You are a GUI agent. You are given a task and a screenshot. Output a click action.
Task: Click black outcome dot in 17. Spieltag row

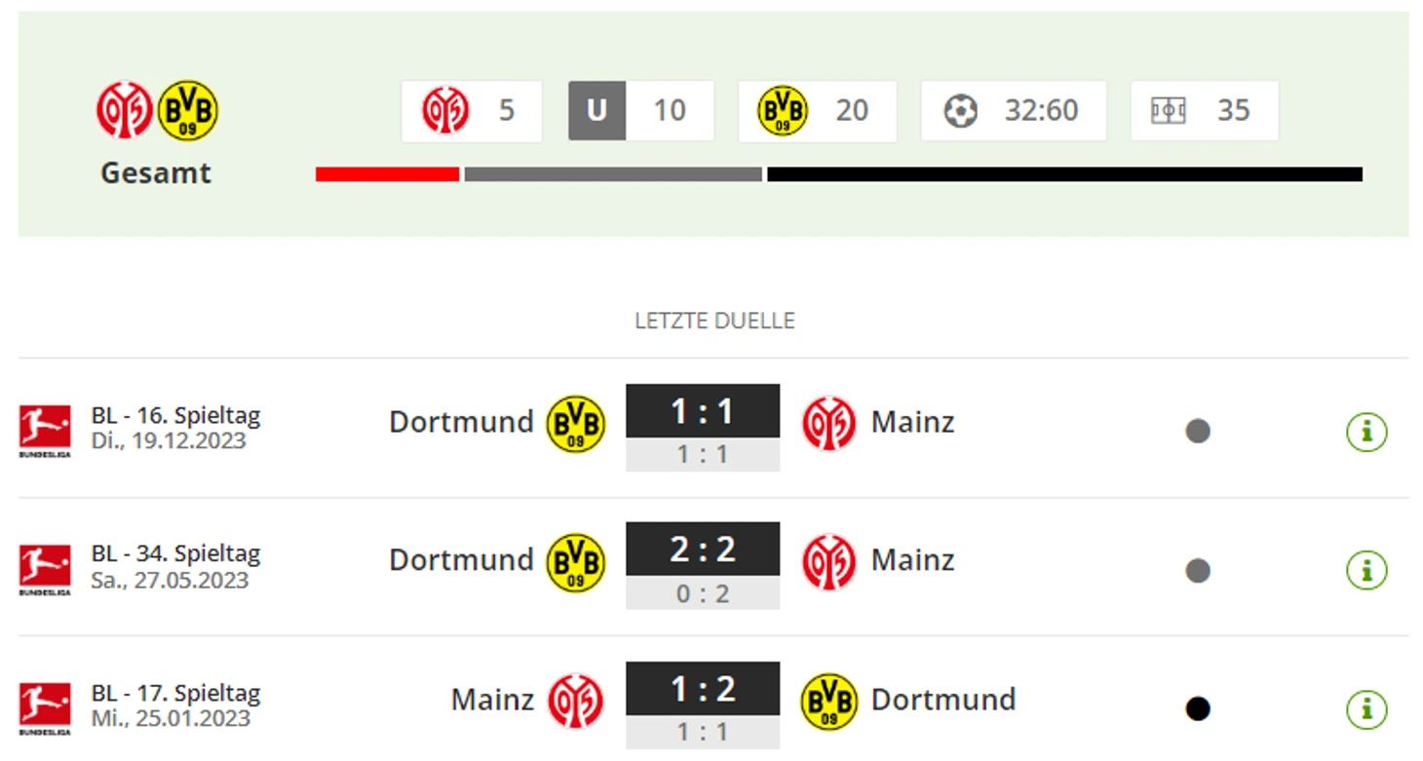[1198, 709]
